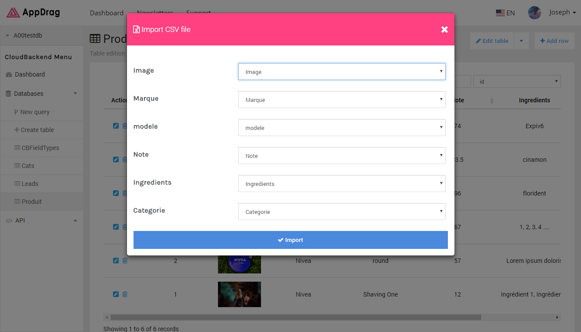Open the Note field mapping dropdown

(x=342, y=156)
